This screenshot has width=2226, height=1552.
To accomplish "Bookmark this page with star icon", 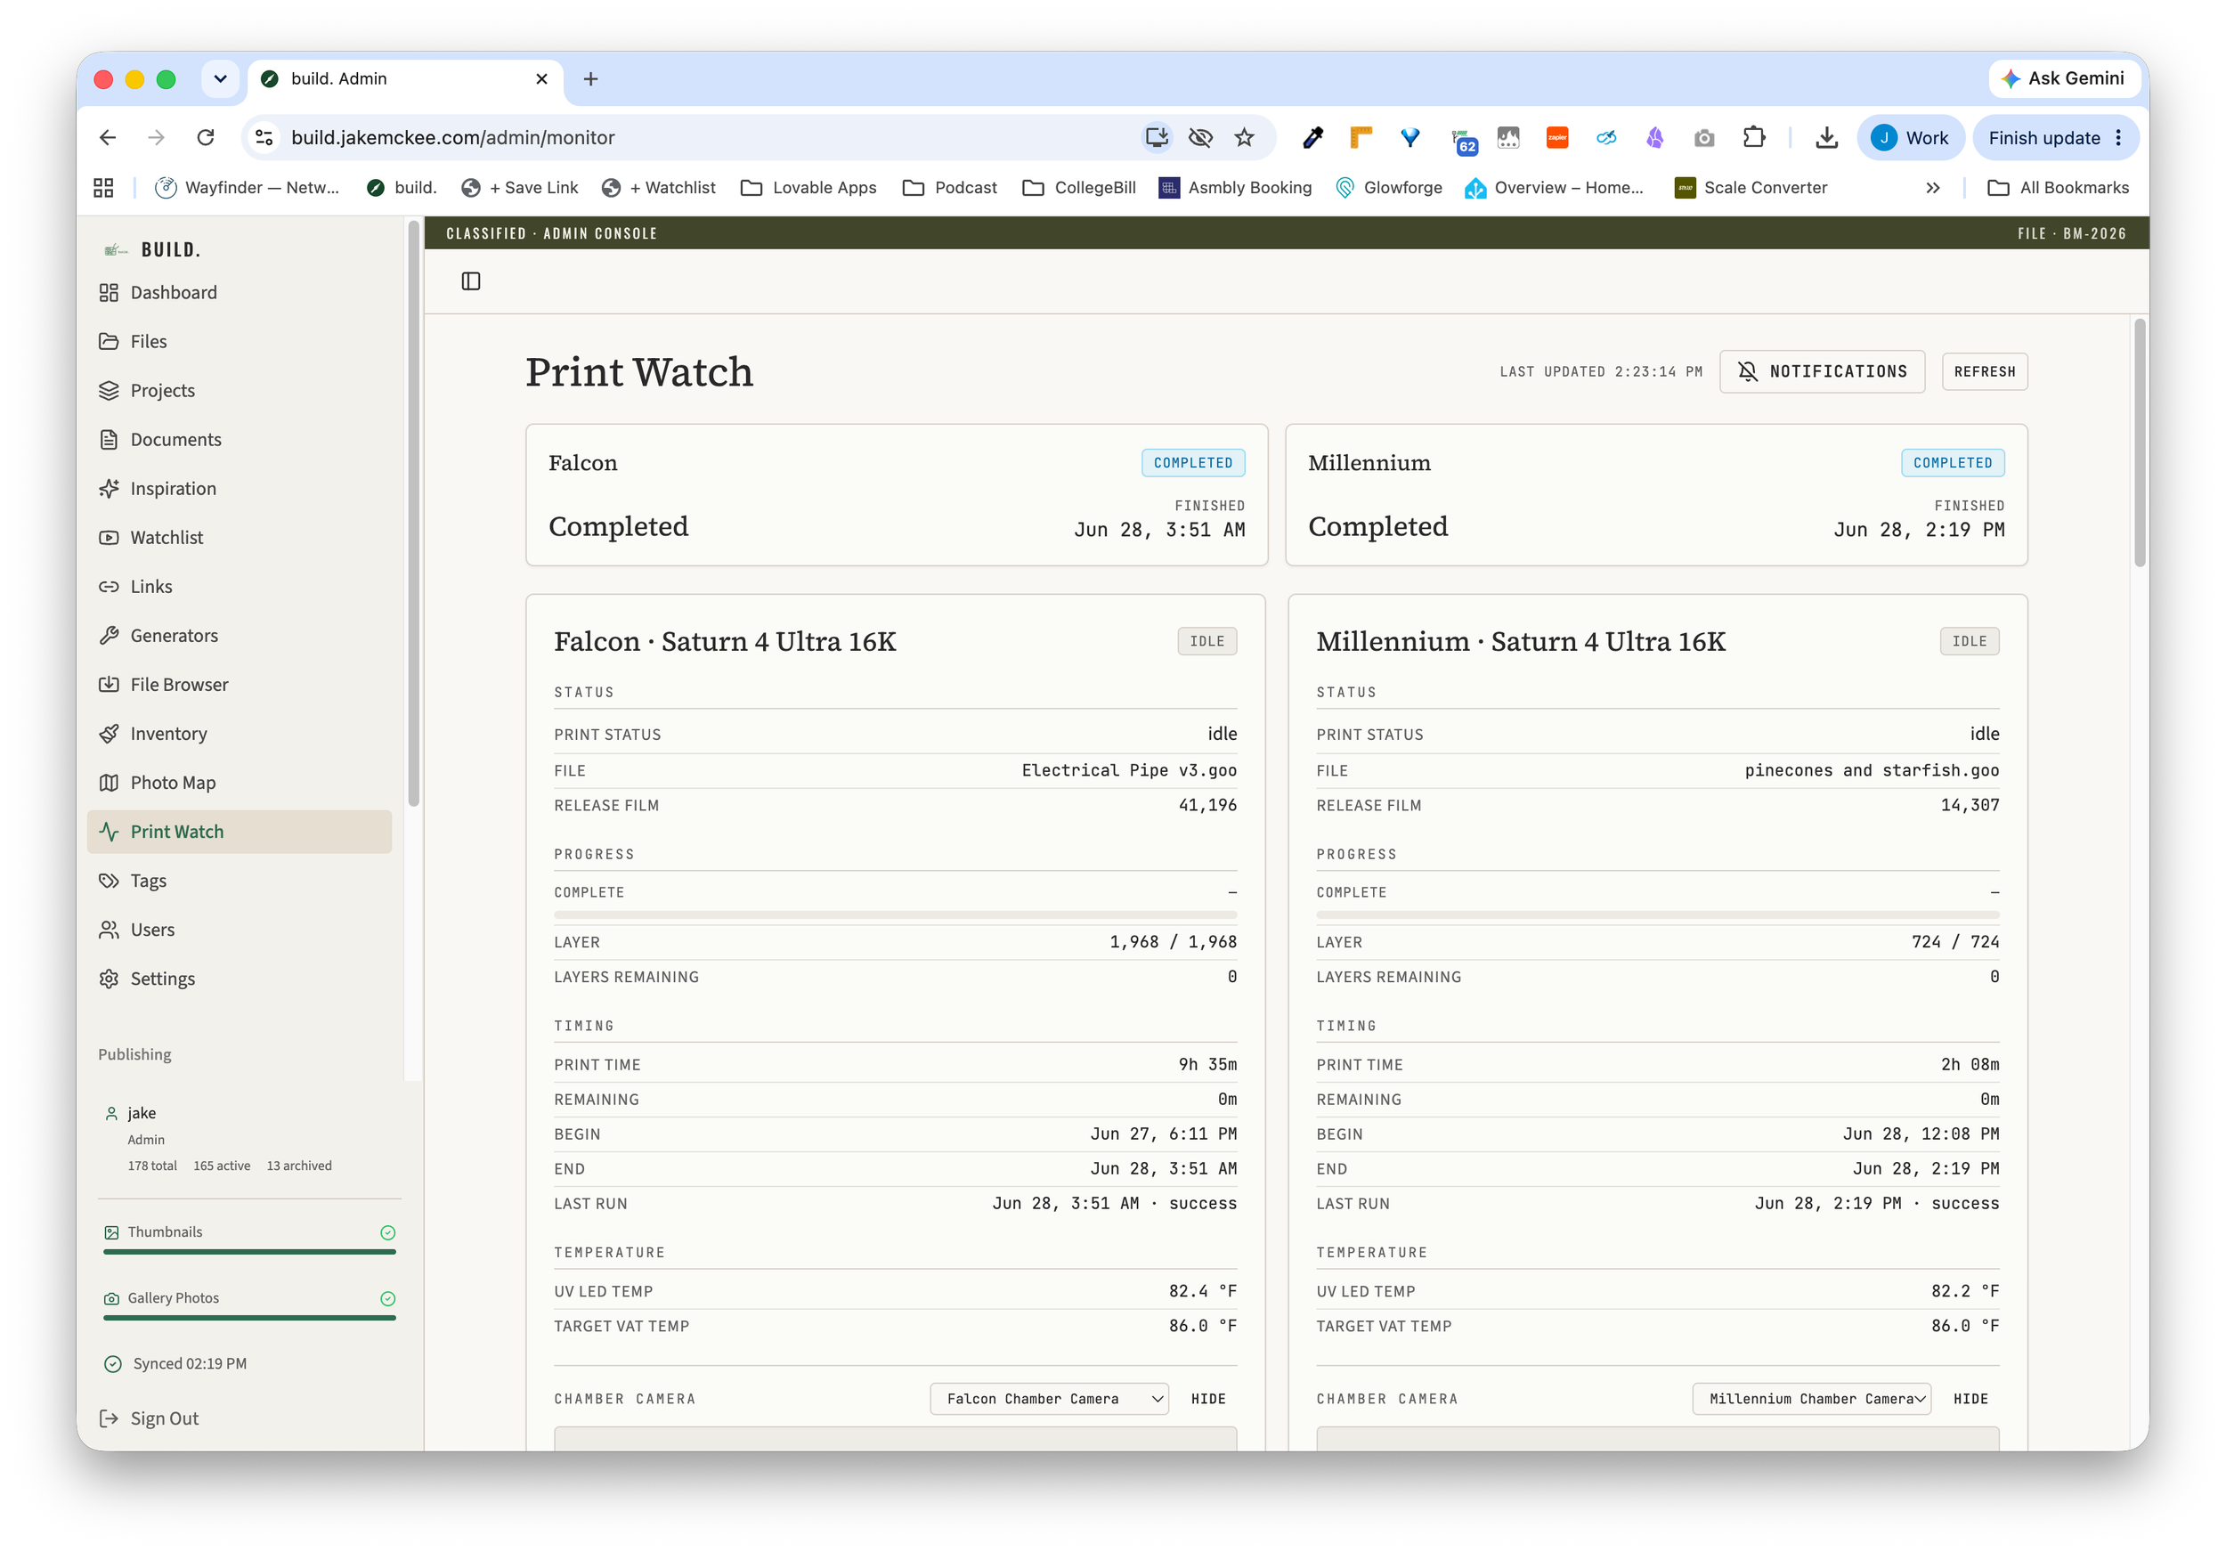I will [1244, 138].
